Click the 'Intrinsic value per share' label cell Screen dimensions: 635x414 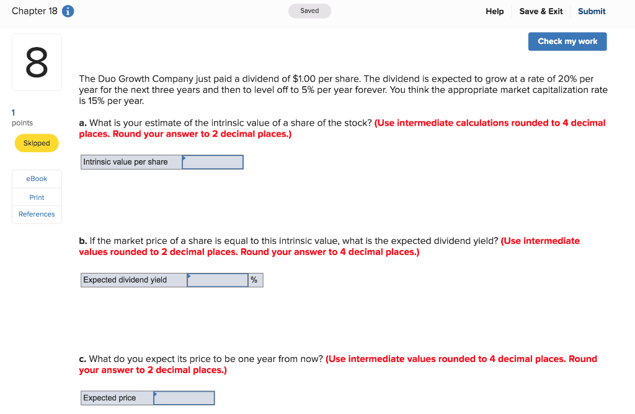[131, 162]
